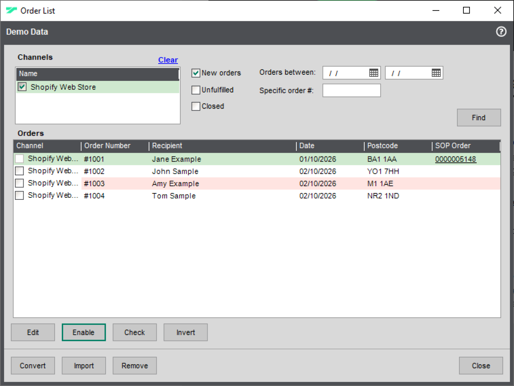Click postcode BA1 1AA
Screen dimensions: 514x386
(x=382, y=159)
